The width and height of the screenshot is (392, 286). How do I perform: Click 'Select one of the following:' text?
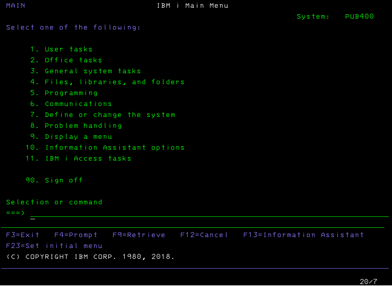point(73,28)
